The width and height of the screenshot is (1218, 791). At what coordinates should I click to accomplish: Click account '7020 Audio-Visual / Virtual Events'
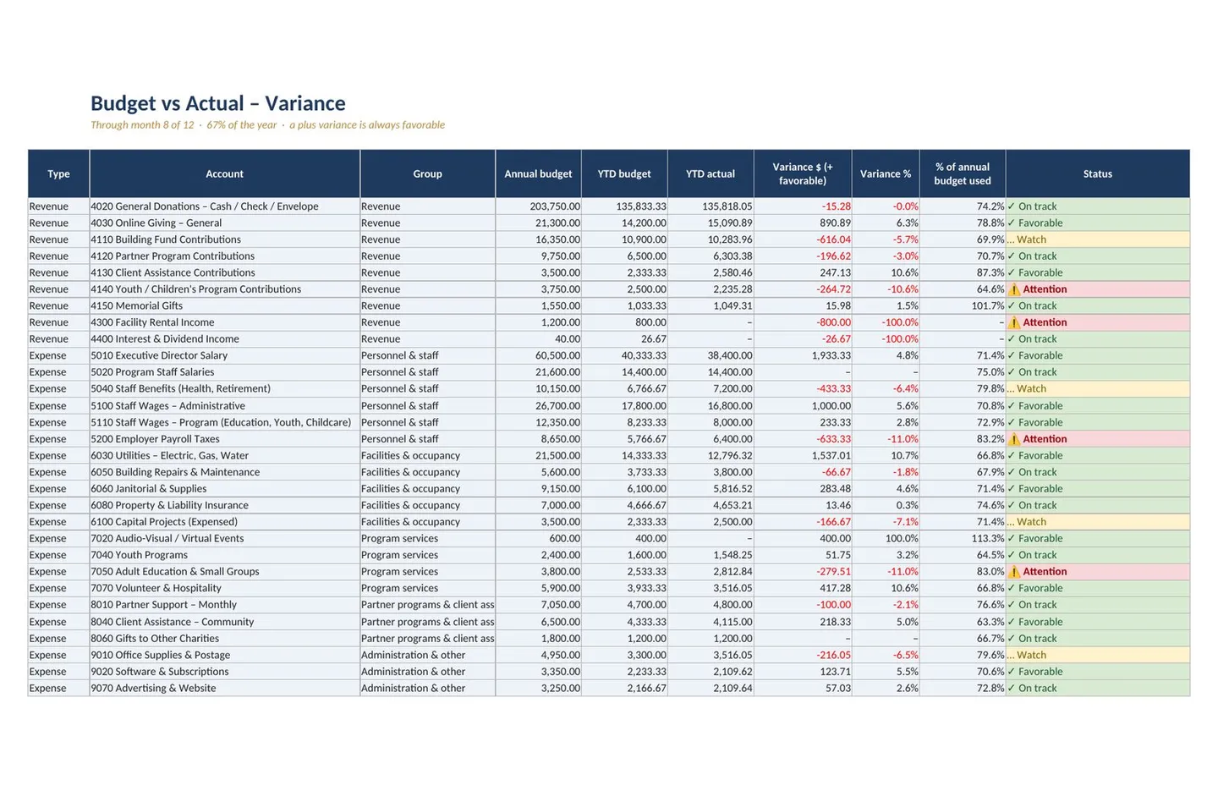click(224, 538)
